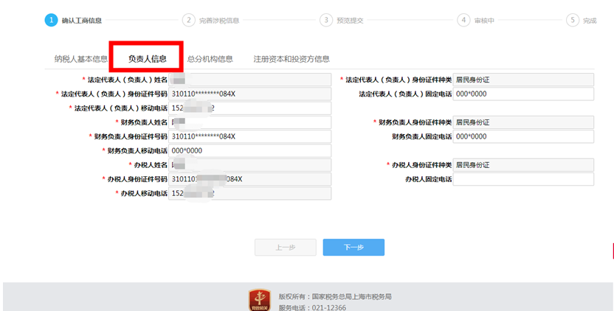Click the 财务负责人移动电话 input field
The height and width of the screenshot is (311, 614).
click(250, 150)
